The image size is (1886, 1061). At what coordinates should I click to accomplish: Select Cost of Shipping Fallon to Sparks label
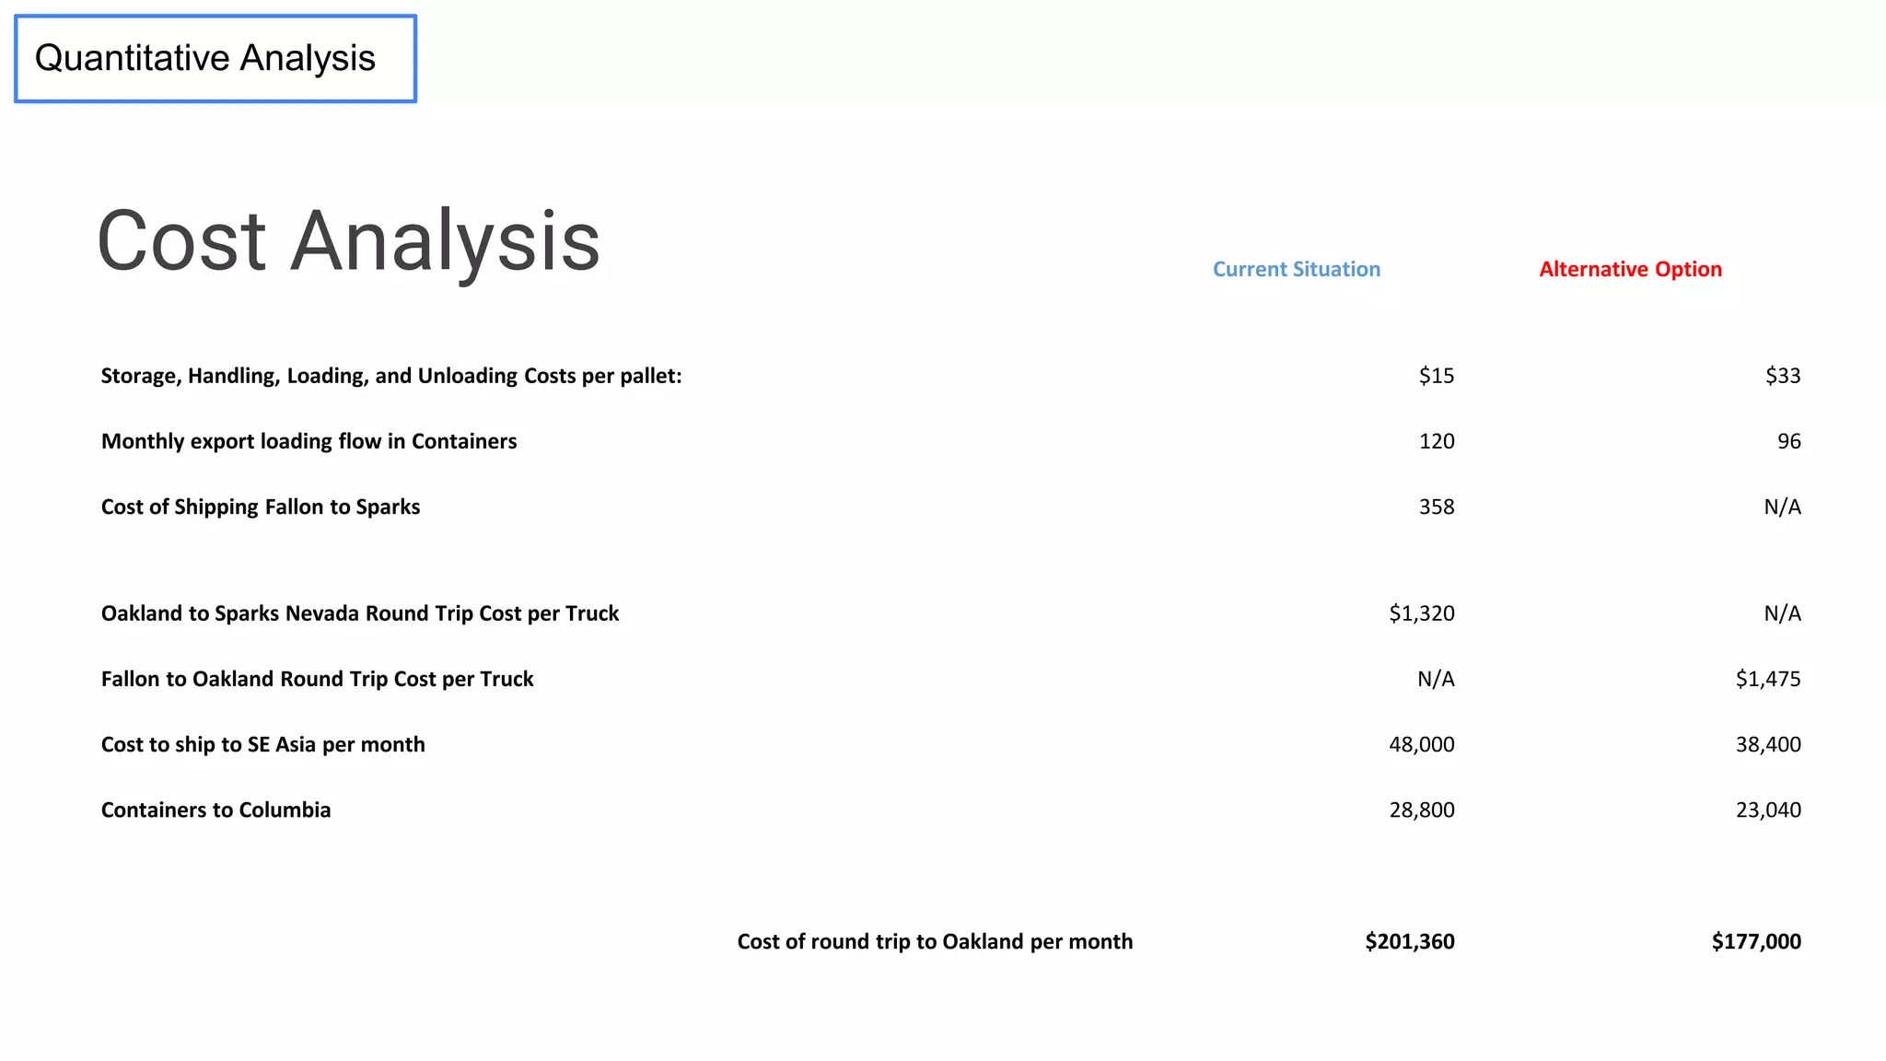[261, 507]
